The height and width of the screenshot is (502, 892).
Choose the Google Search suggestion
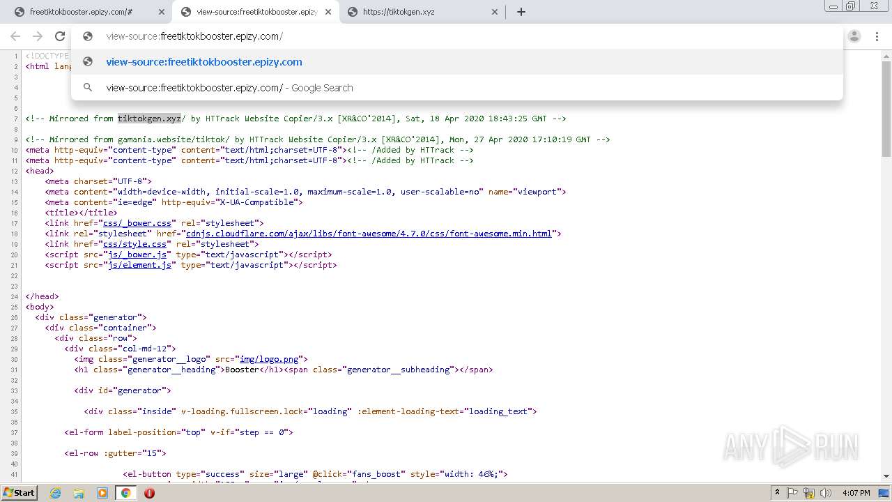[x=457, y=88]
